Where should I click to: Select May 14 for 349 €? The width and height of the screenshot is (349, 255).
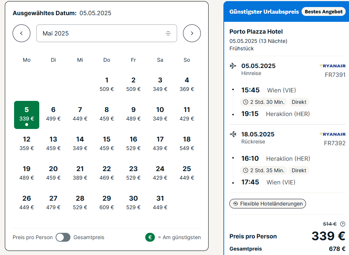[80, 143]
